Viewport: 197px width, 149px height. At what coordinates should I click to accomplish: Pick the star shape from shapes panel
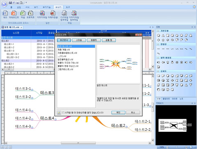coord(163,40)
